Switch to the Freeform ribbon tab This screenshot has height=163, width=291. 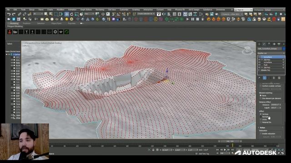coord(26,24)
